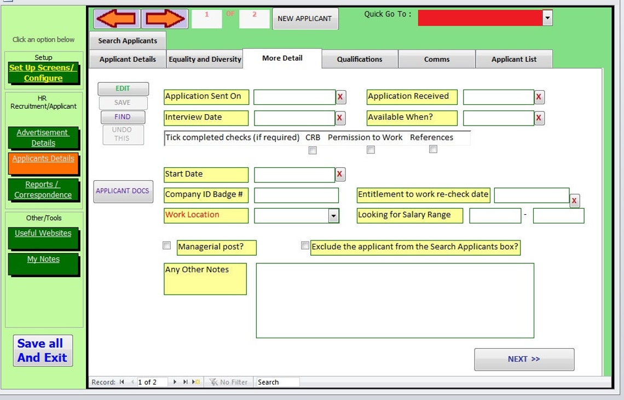Click the NEXT button at bottom right
The image size is (624, 400).
coord(524,359)
